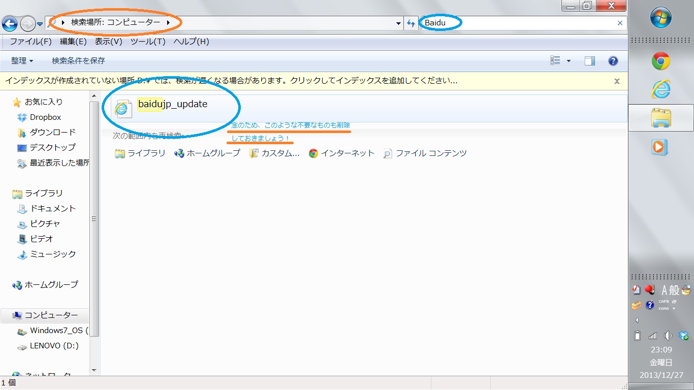Select コンピューター in the navigation pane
Viewport: 694px width, 390px height.
[51, 315]
